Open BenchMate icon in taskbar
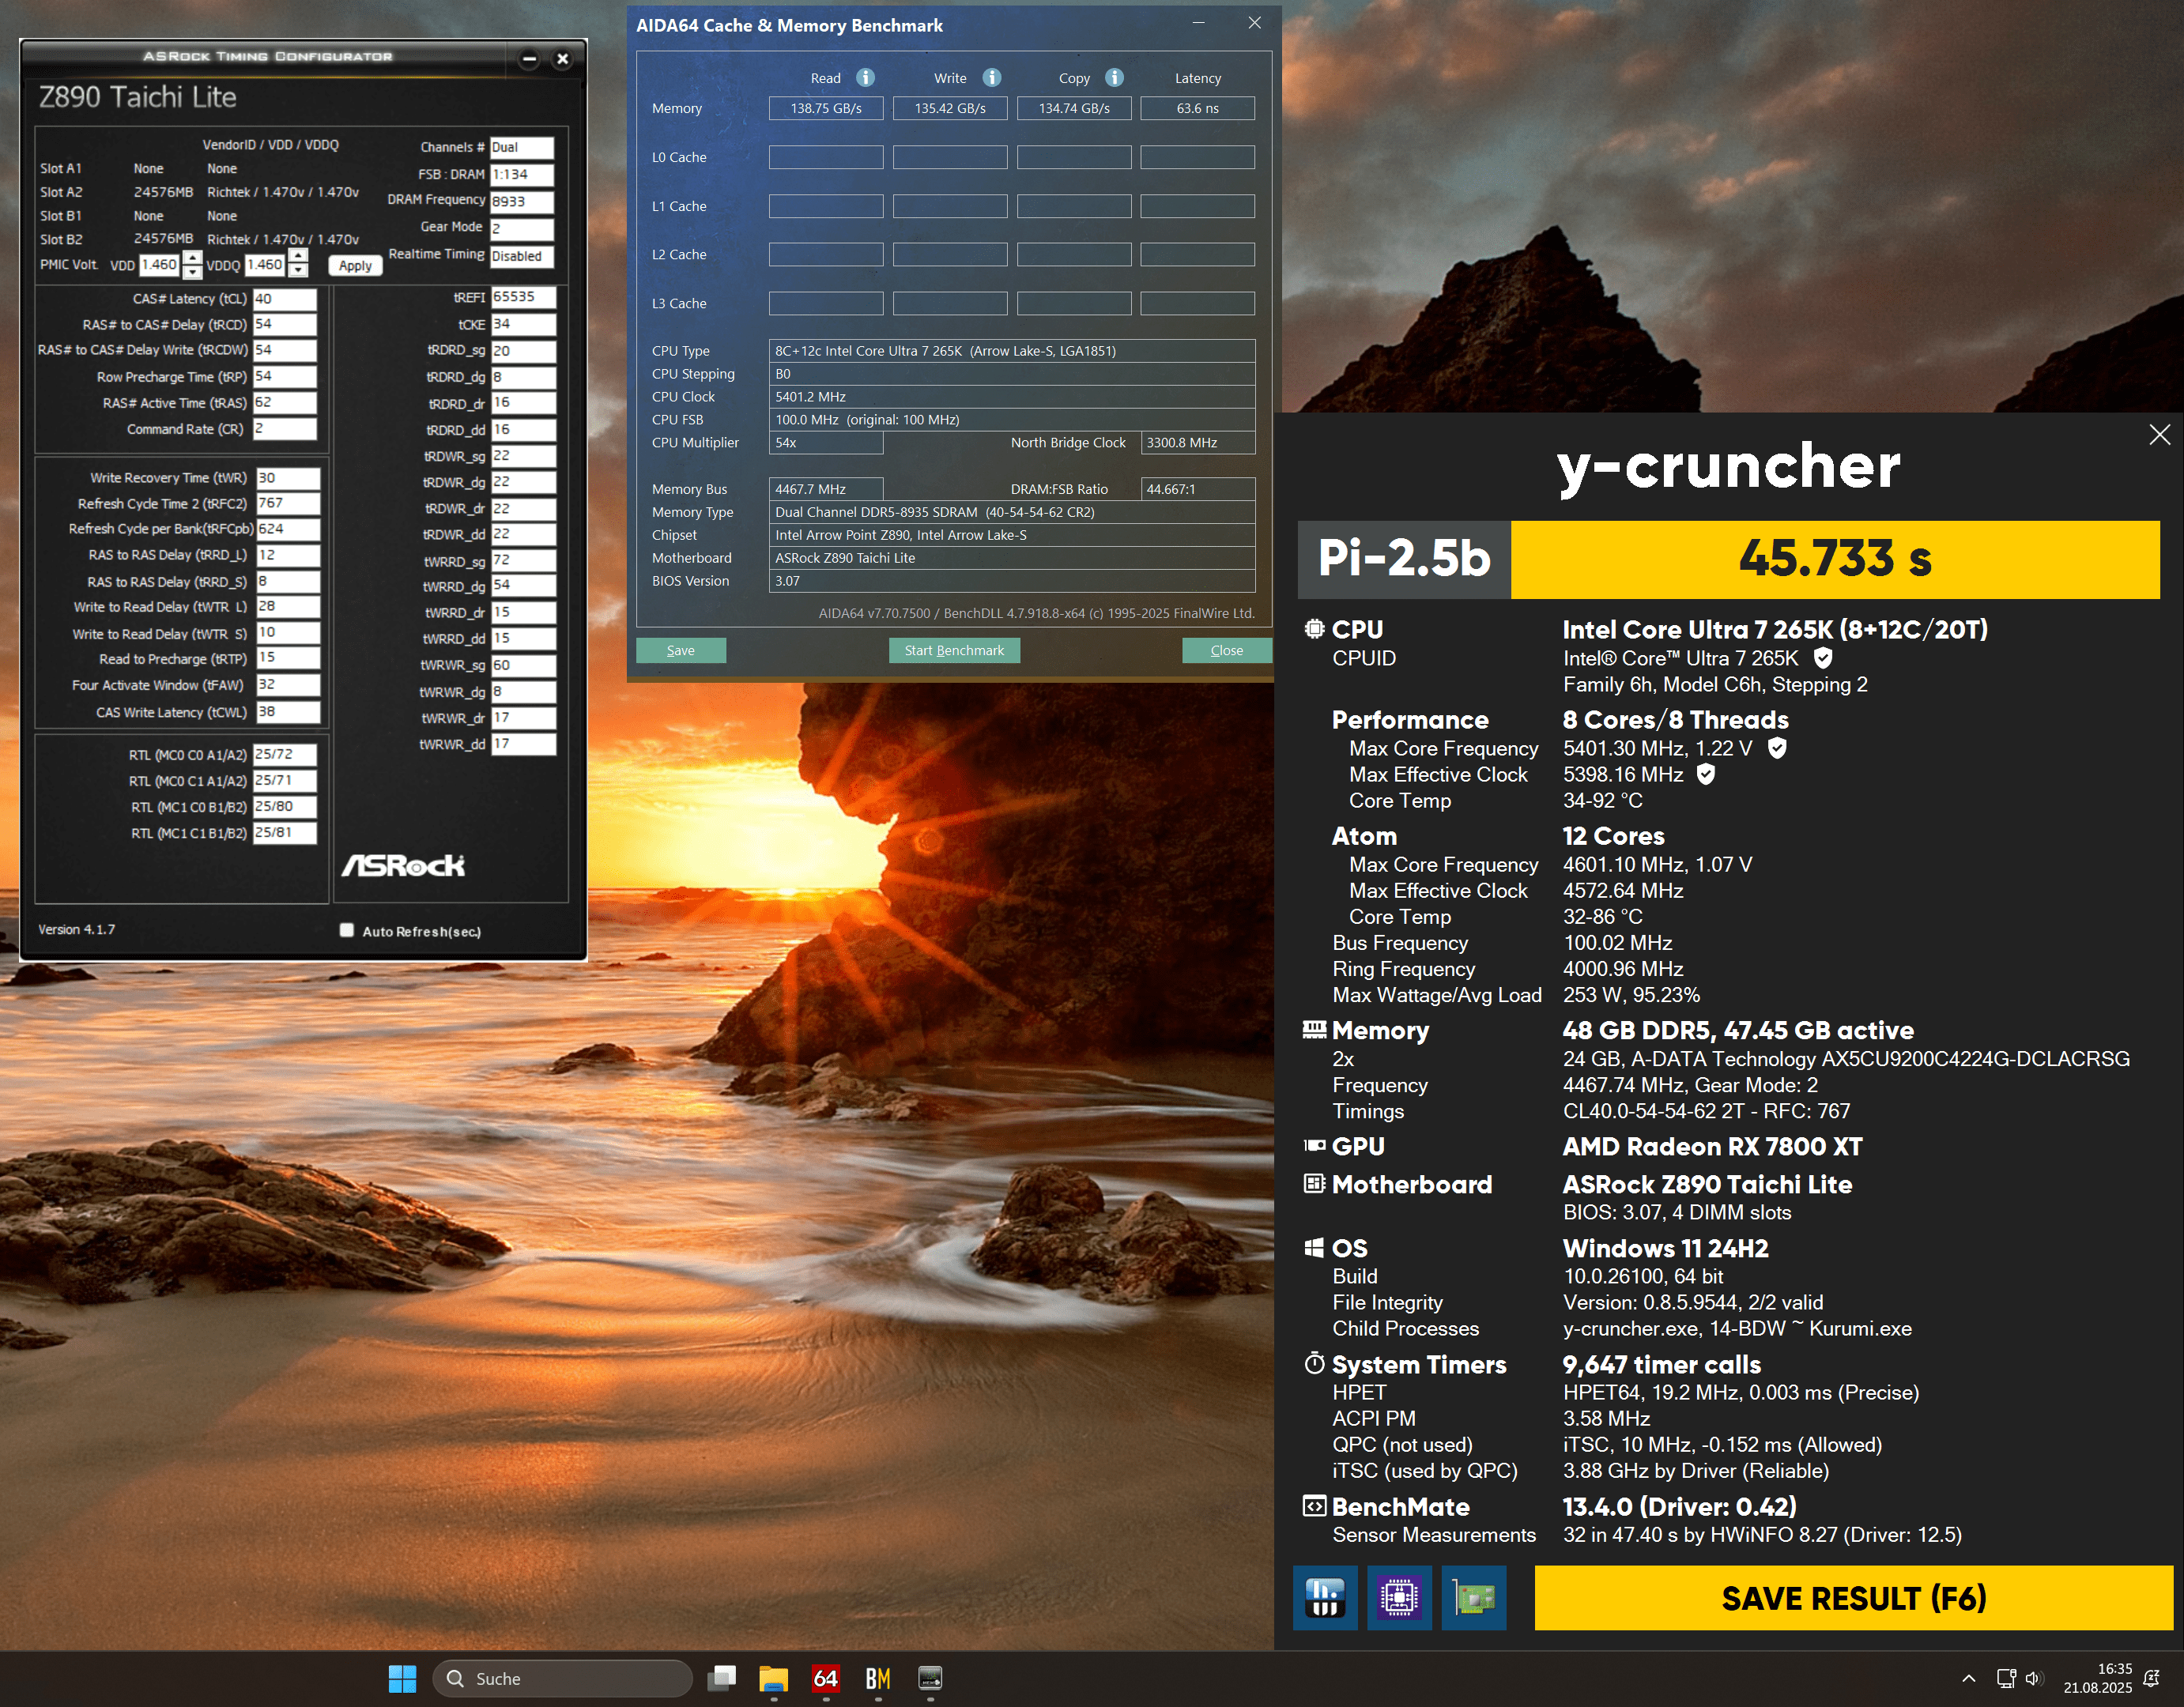The height and width of the screenshot is (1707, 2184). [878, 1678]
